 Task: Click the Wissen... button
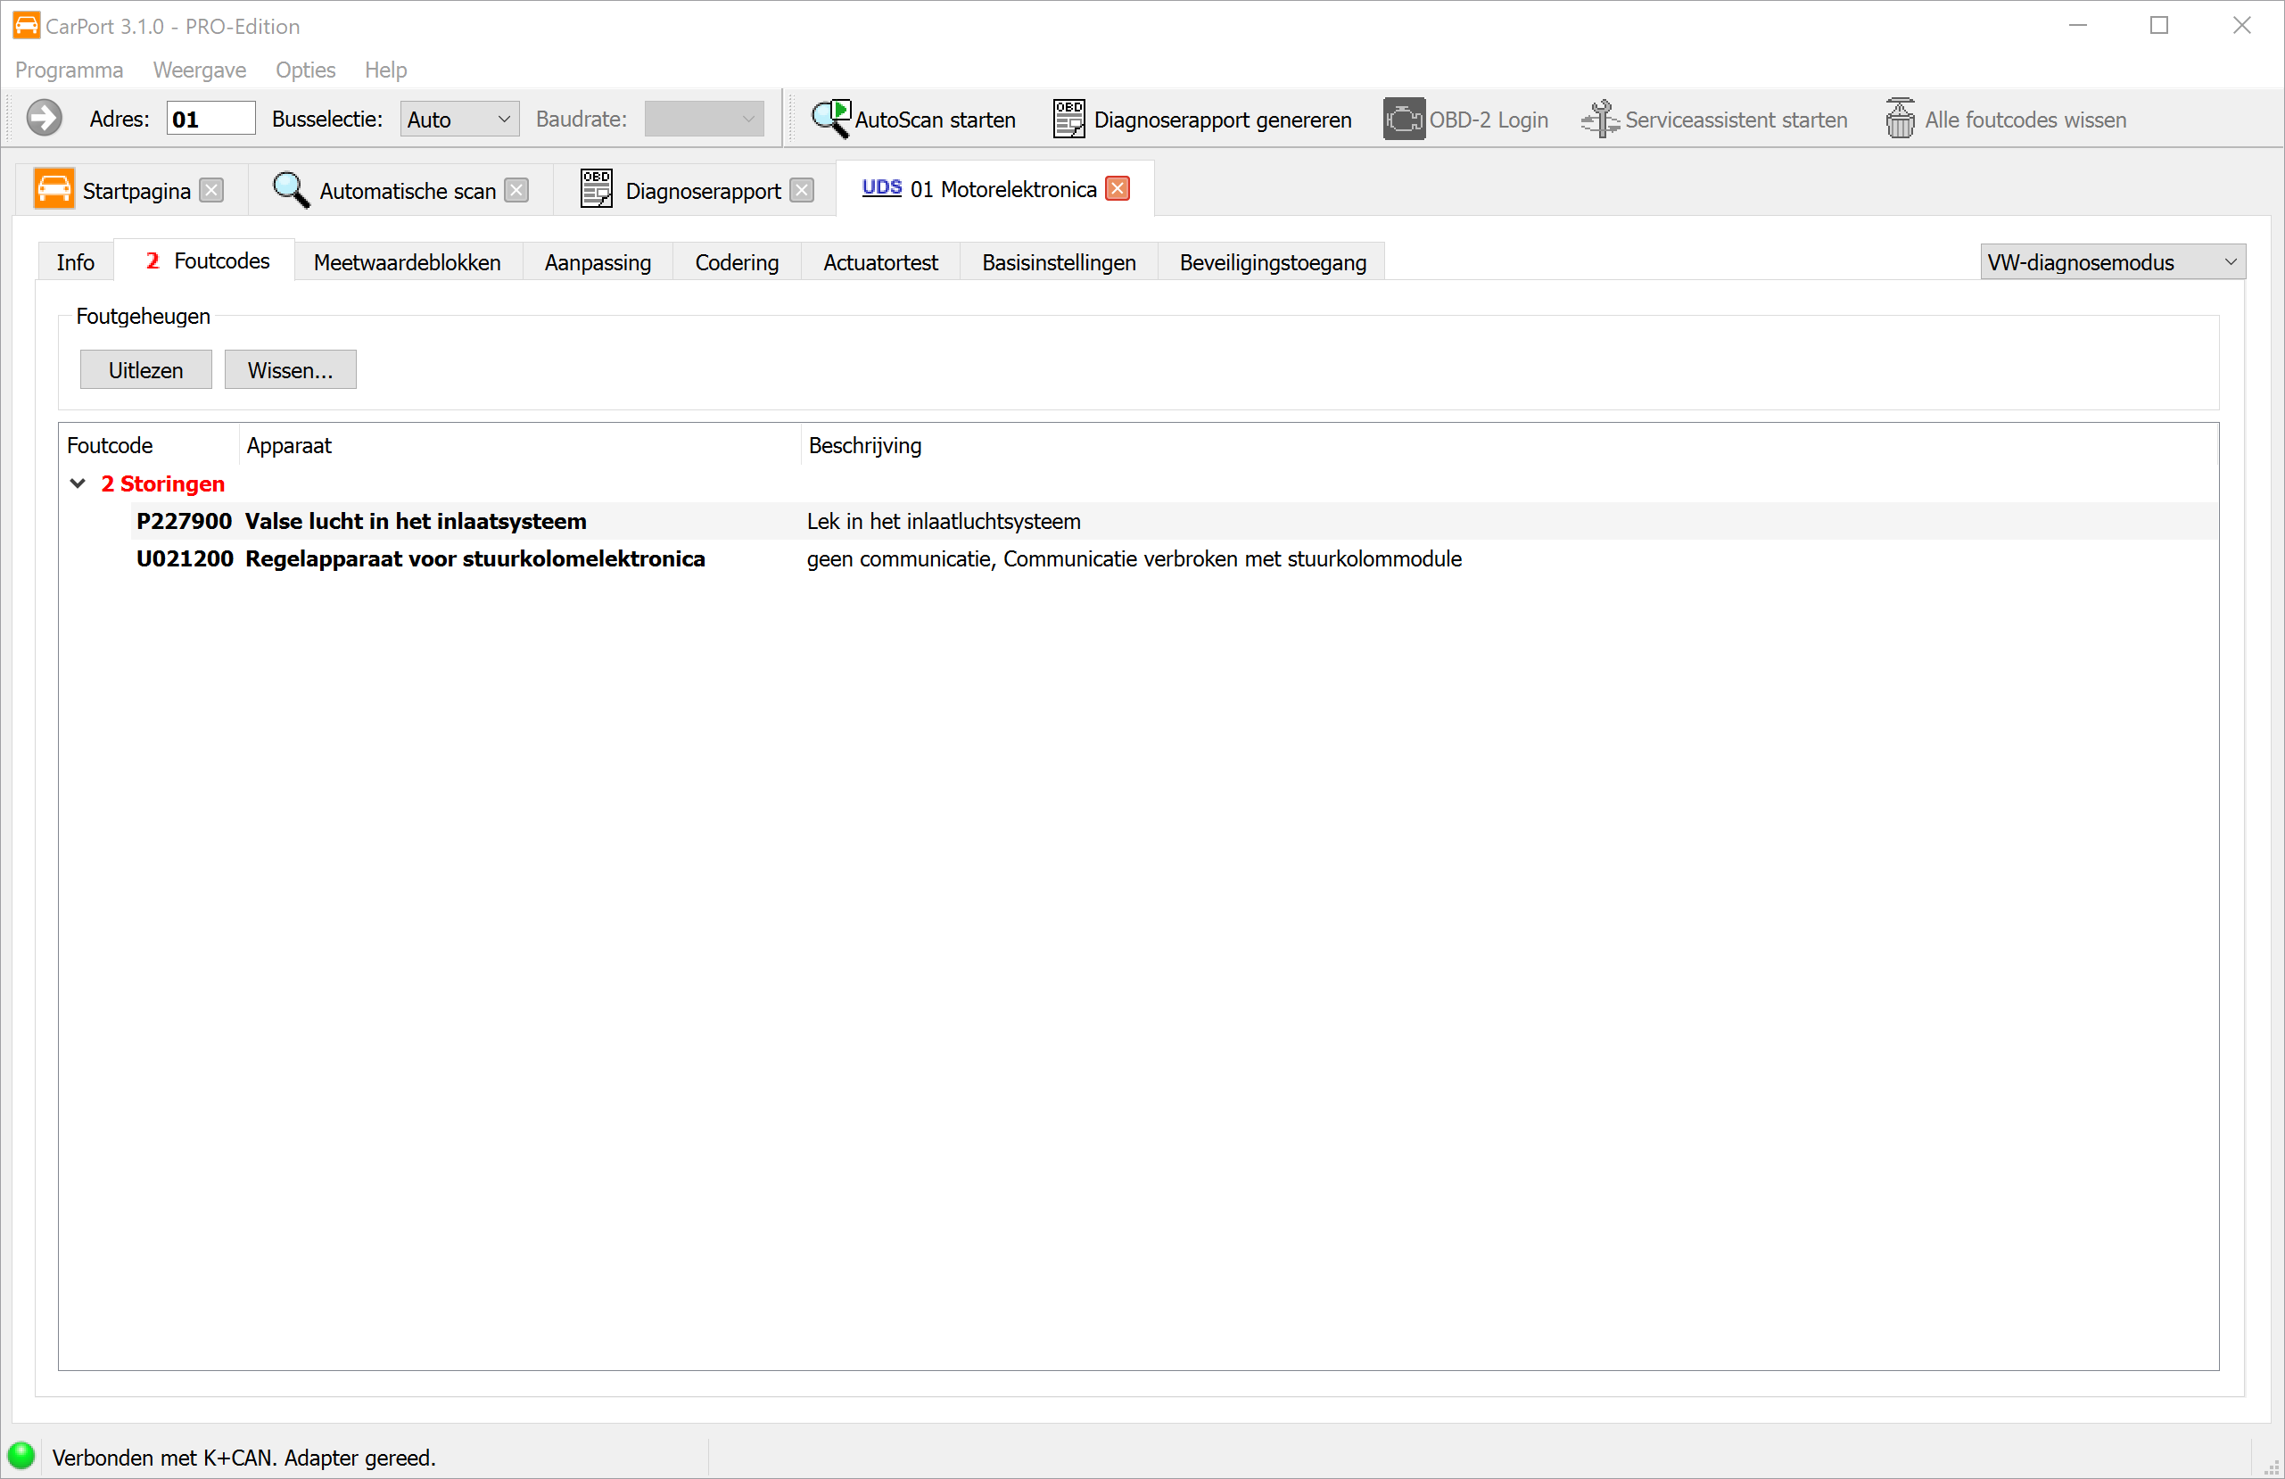(290, 368)
